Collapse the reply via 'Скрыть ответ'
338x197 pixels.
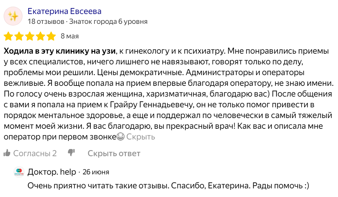114,153
